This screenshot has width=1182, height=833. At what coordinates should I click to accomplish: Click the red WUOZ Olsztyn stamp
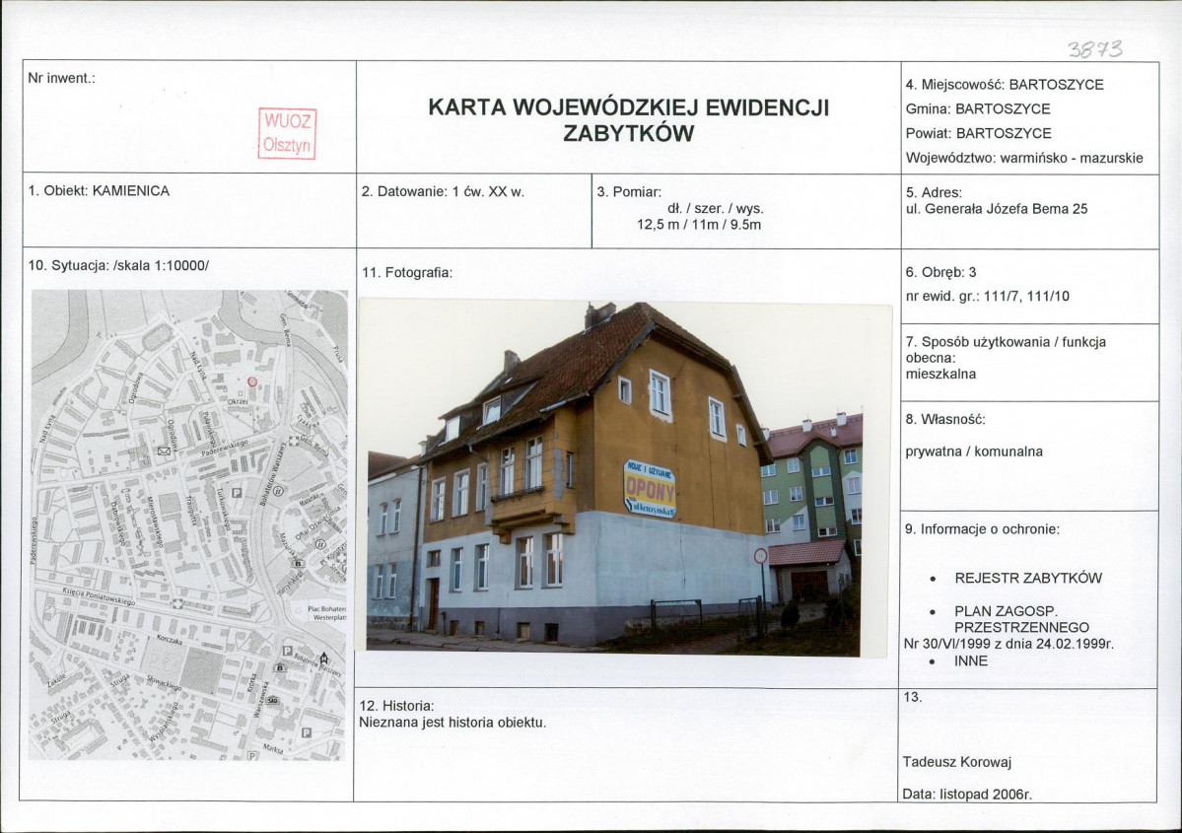[x=287, y=133]
